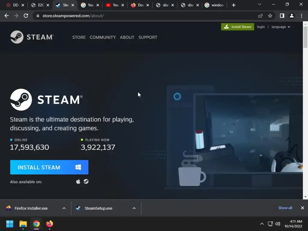Screen dimensions: 308x231
Task: Click the share page icon in address bar
Action: pyautogui.click(x=260, y=16)
